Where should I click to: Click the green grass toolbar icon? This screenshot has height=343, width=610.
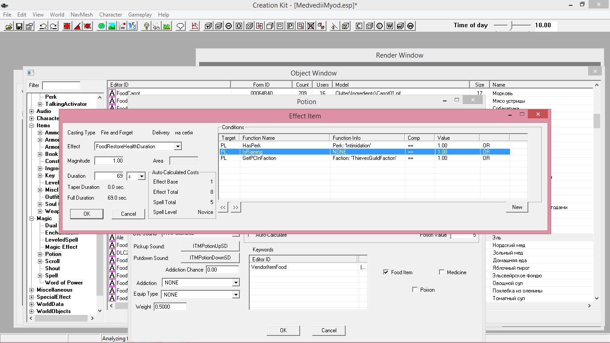click(167, 26)
